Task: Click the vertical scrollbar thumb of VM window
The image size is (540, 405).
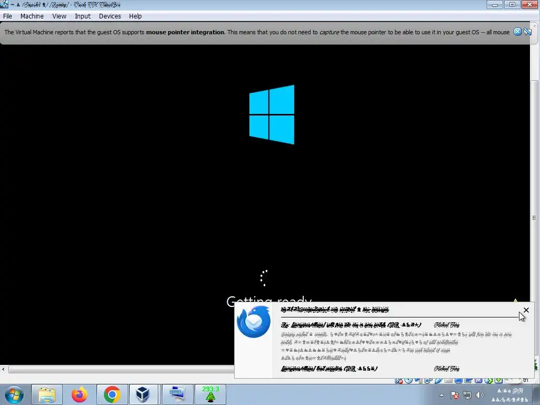Action: click(x=534, y=218)
